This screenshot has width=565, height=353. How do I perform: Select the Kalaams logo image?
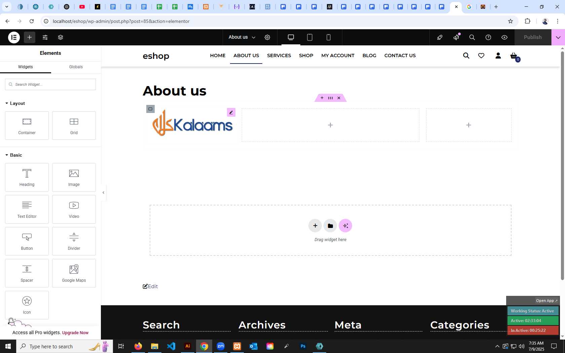[192, 123]
